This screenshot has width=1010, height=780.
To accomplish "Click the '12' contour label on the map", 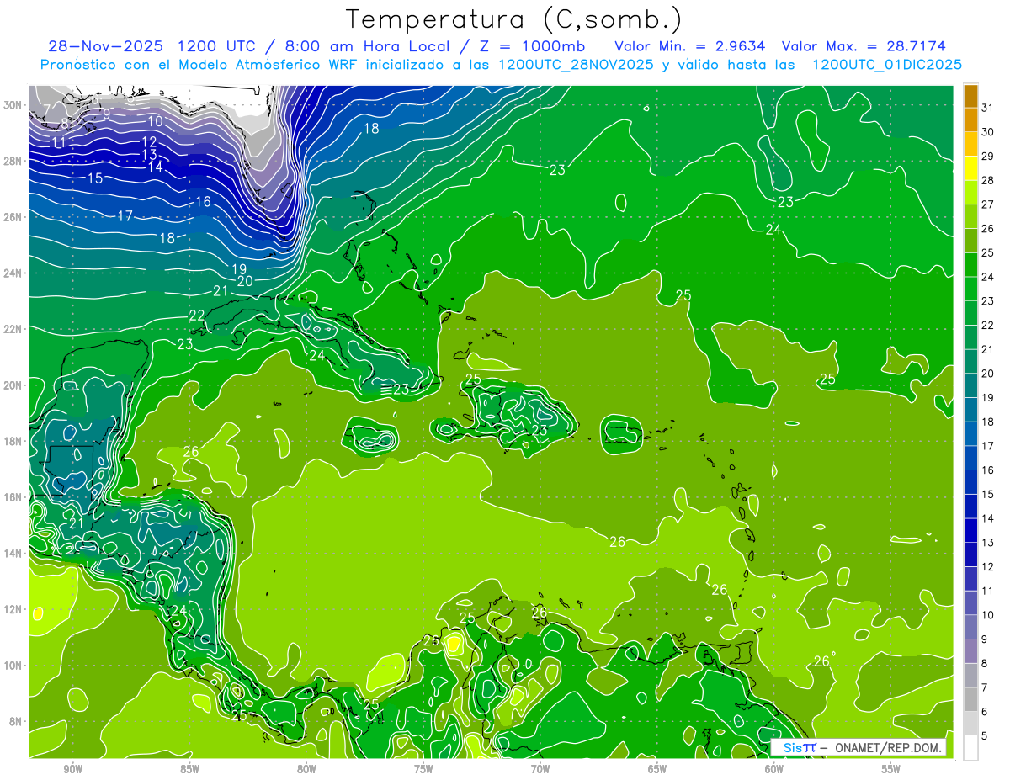I will click(x=150, y=142).
